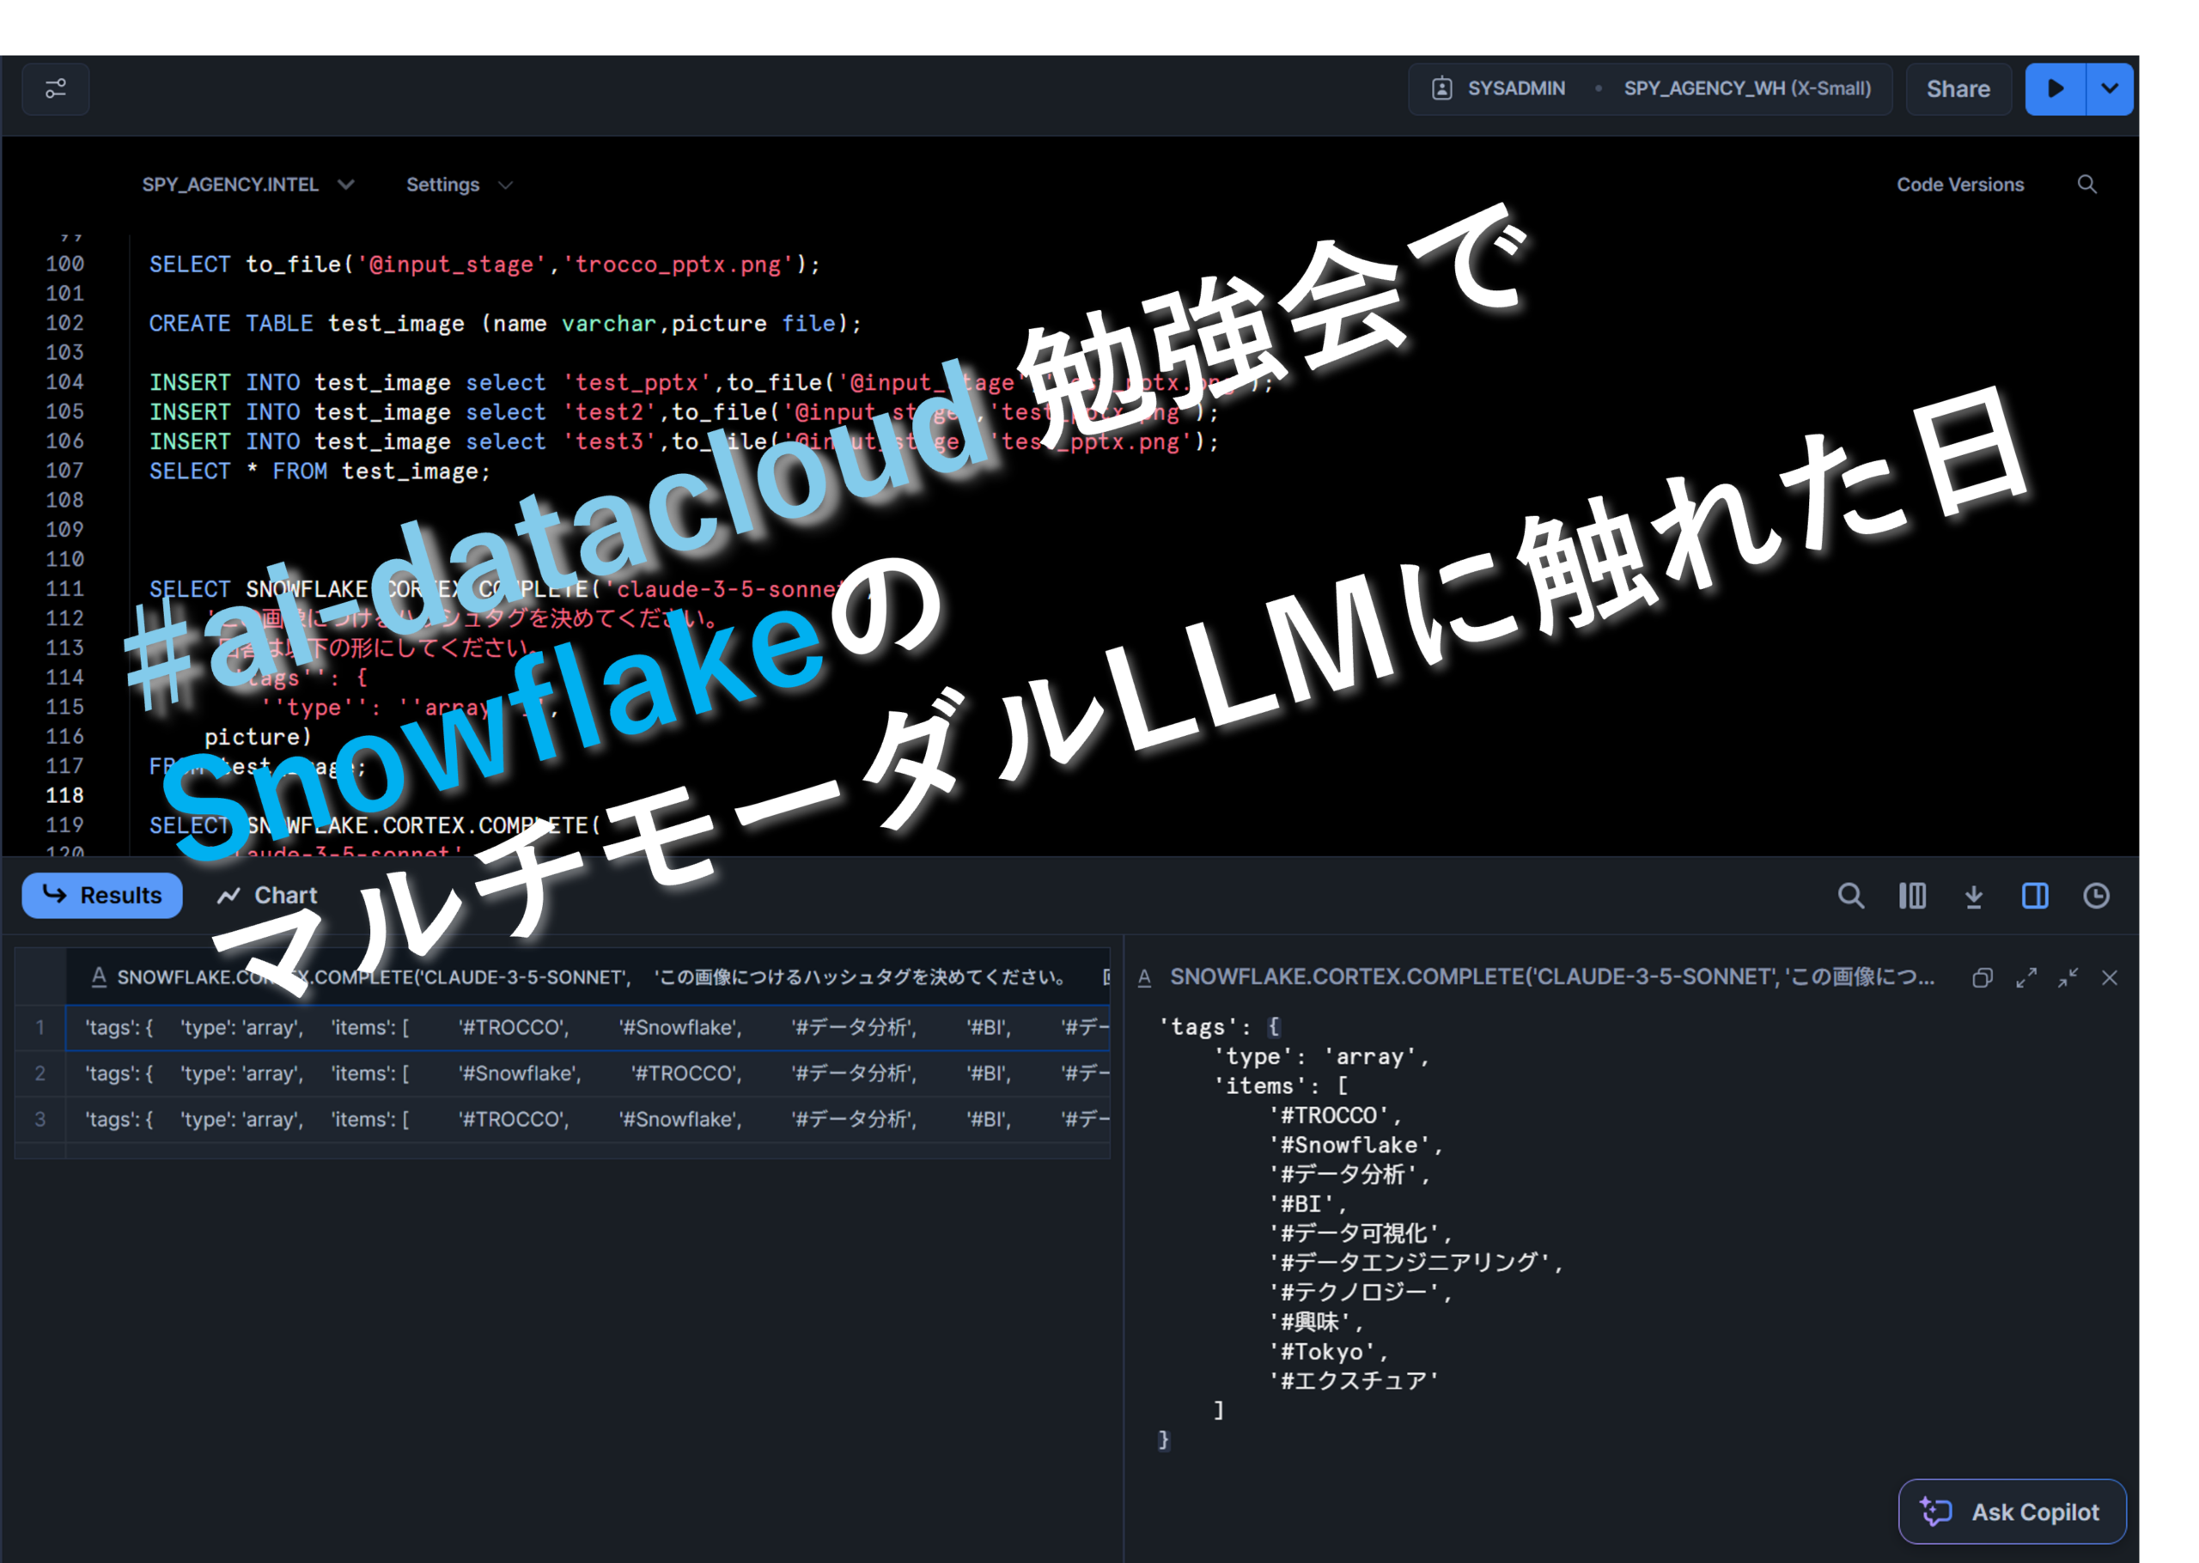
Task: Download results with the download icon
Action: click(1974, 896)
